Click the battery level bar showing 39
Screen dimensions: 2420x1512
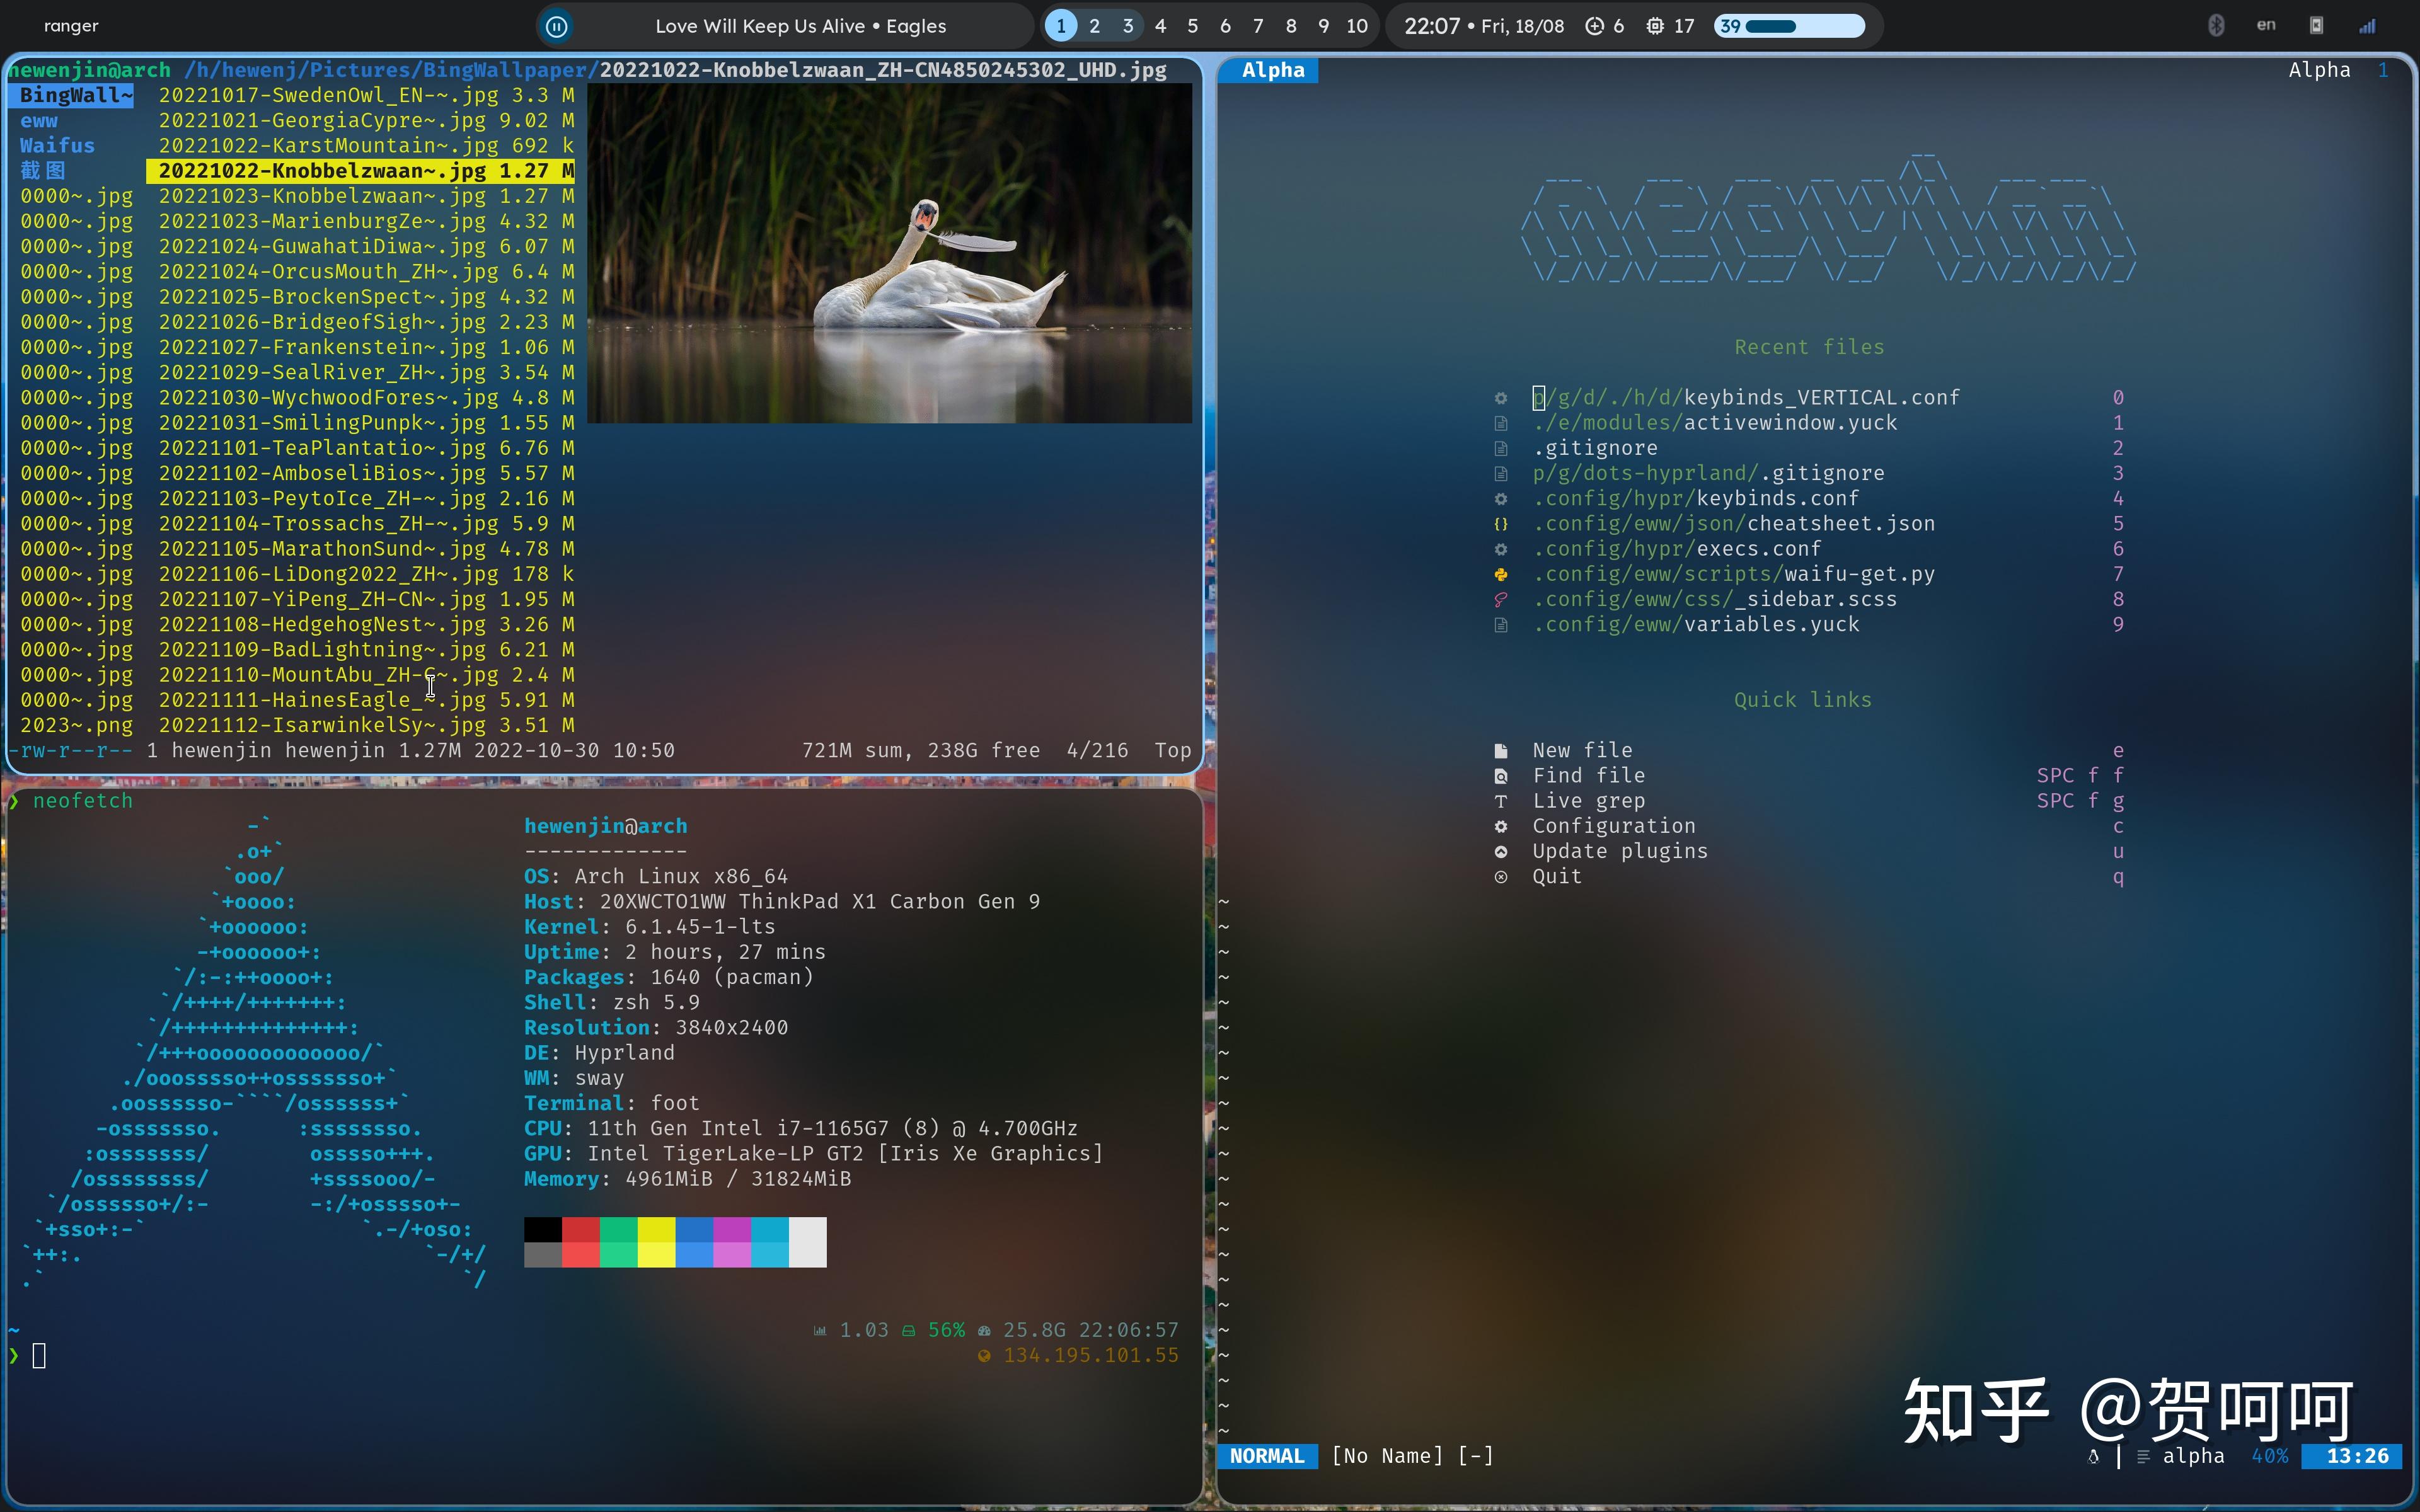[1790, 26]
